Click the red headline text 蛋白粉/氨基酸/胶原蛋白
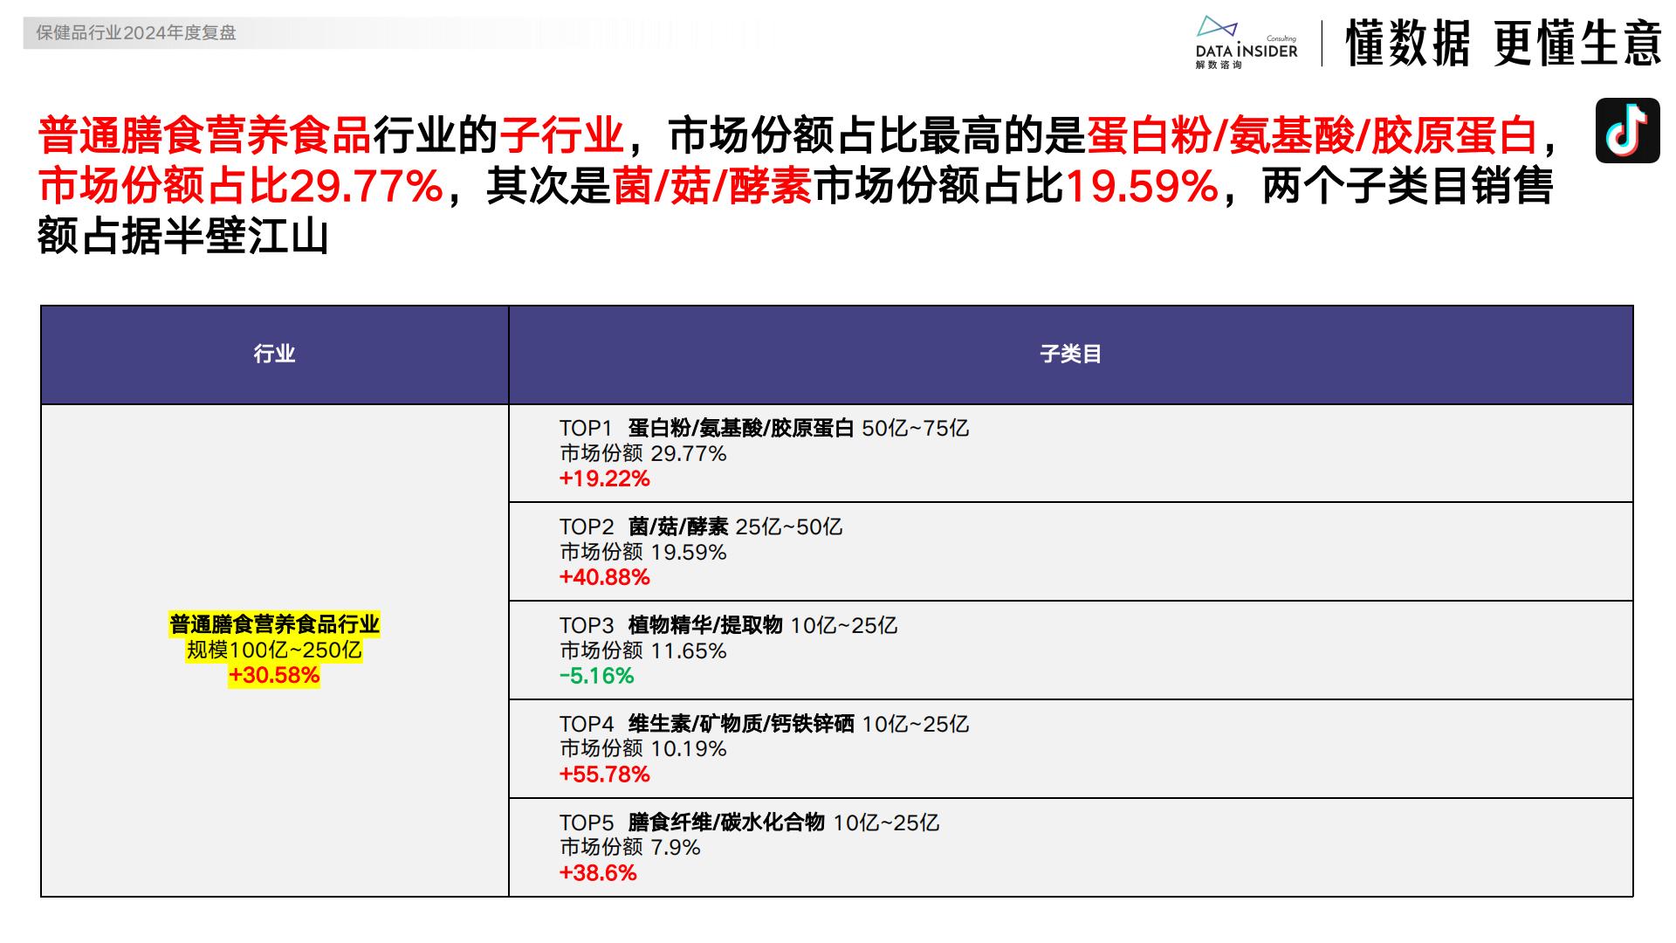1676x943 pixels. 1312,135
